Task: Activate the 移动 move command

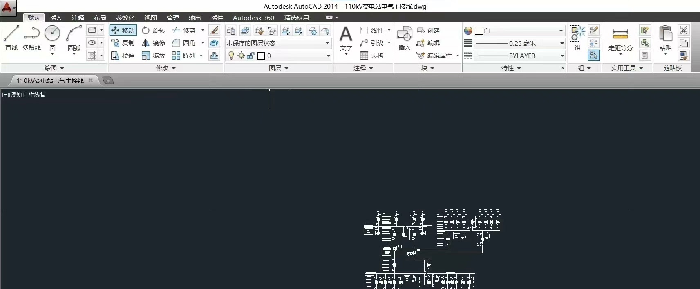Action: pos(123,30)
